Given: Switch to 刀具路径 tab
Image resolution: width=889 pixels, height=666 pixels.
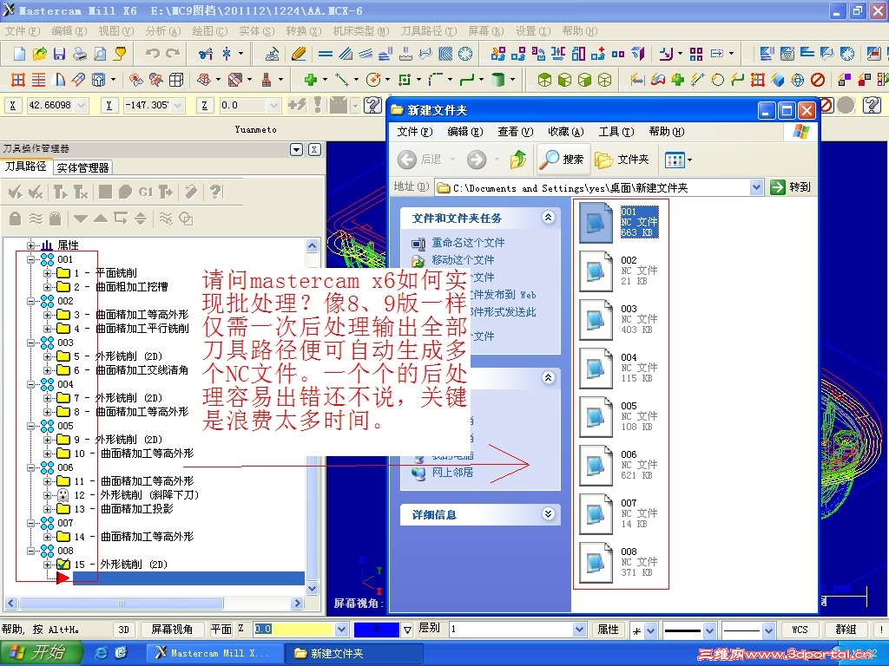Looking at the screenshot, I should coord(26,166).
